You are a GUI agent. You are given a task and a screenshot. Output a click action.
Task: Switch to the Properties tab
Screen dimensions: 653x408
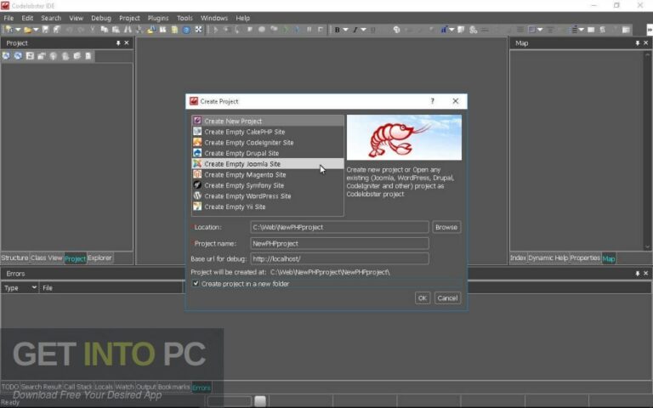tap(585, 258)
